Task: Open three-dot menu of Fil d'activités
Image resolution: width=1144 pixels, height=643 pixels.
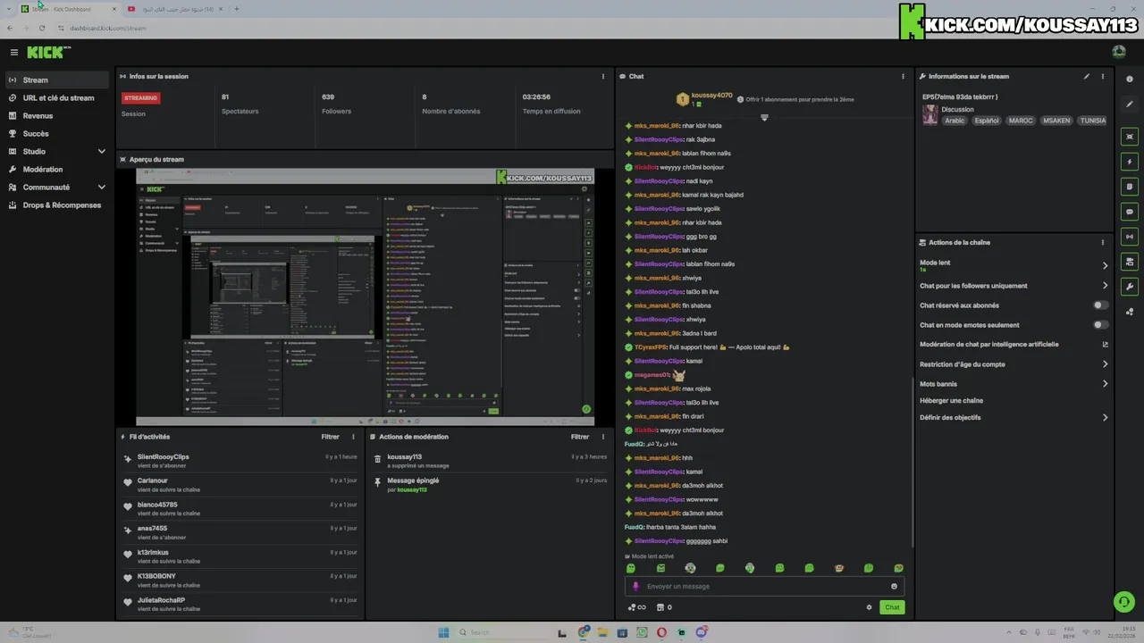Action: pyautogui.click(x=353, y=437)
